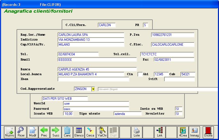Click the empty Swift field
This screenshot has height=140, width=219.
(x=180, y=79)
